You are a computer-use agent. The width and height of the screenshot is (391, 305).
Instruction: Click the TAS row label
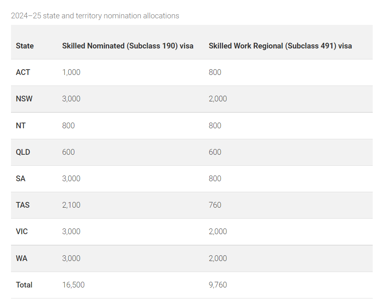pyautogui.click(x=23, y=205)
